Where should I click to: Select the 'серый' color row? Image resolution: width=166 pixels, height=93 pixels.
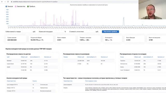click(x=32, y=67)
